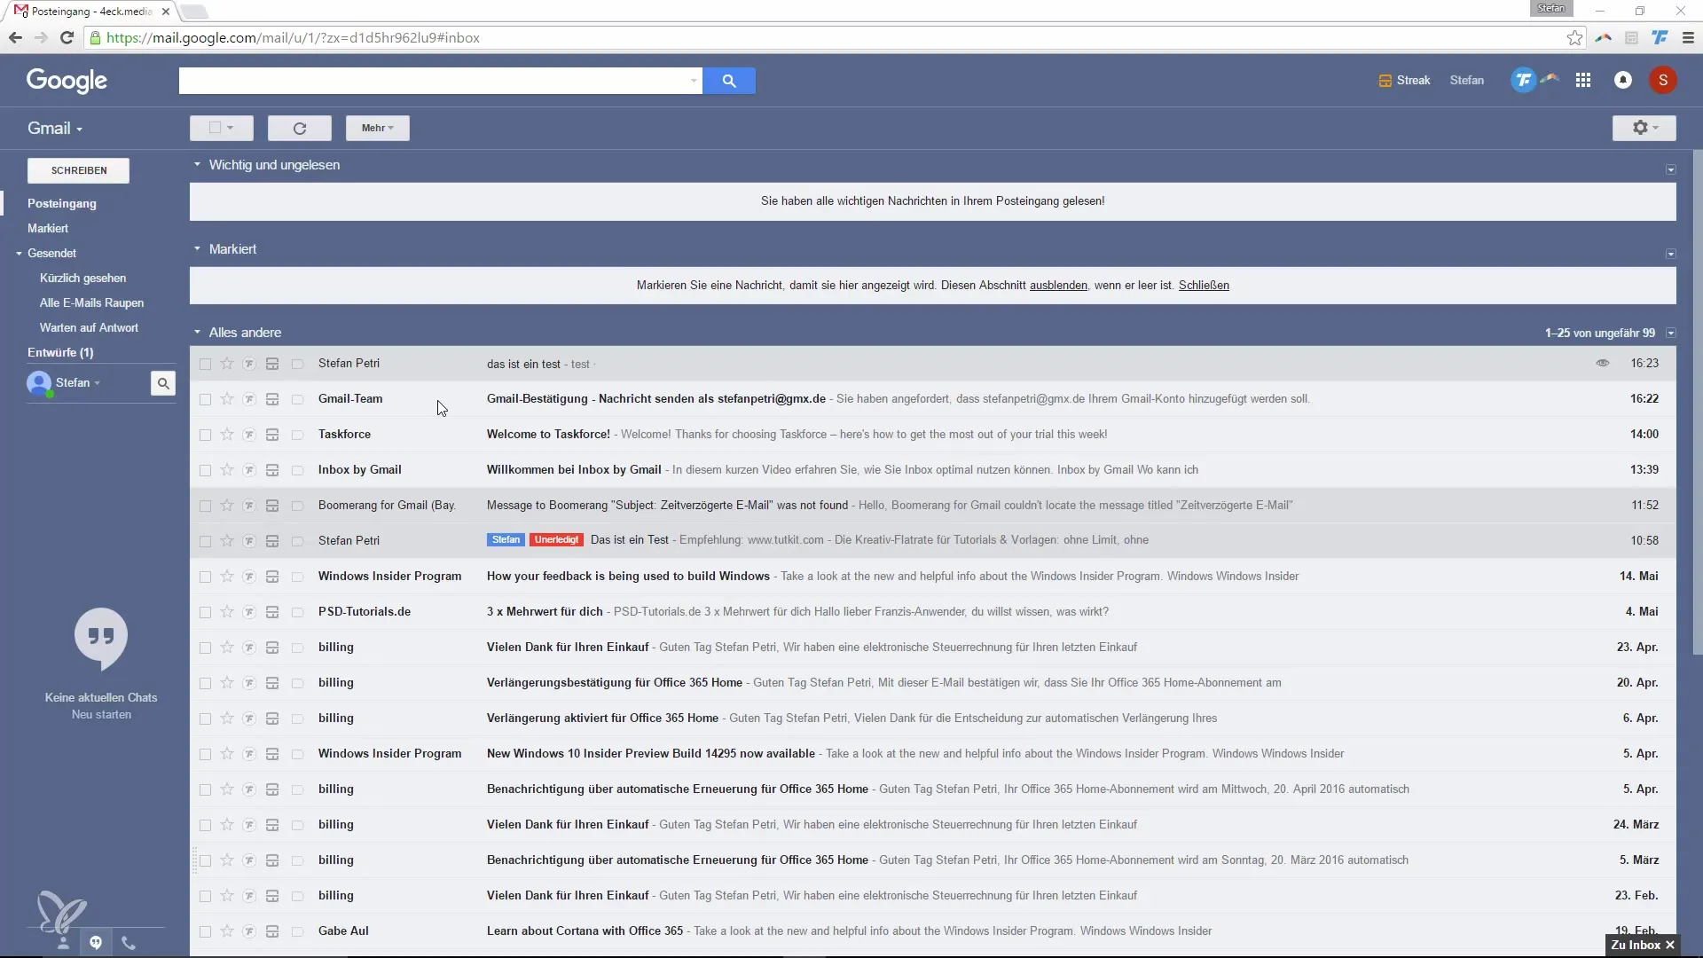Open section options for Alles andere
Image resolution: width=1703 pixels, height=958 pixels.
[1671, 334]
